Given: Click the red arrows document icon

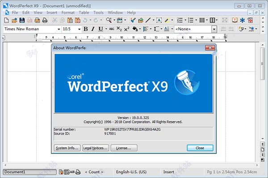Looking at the screenshot, I should 250,20.
